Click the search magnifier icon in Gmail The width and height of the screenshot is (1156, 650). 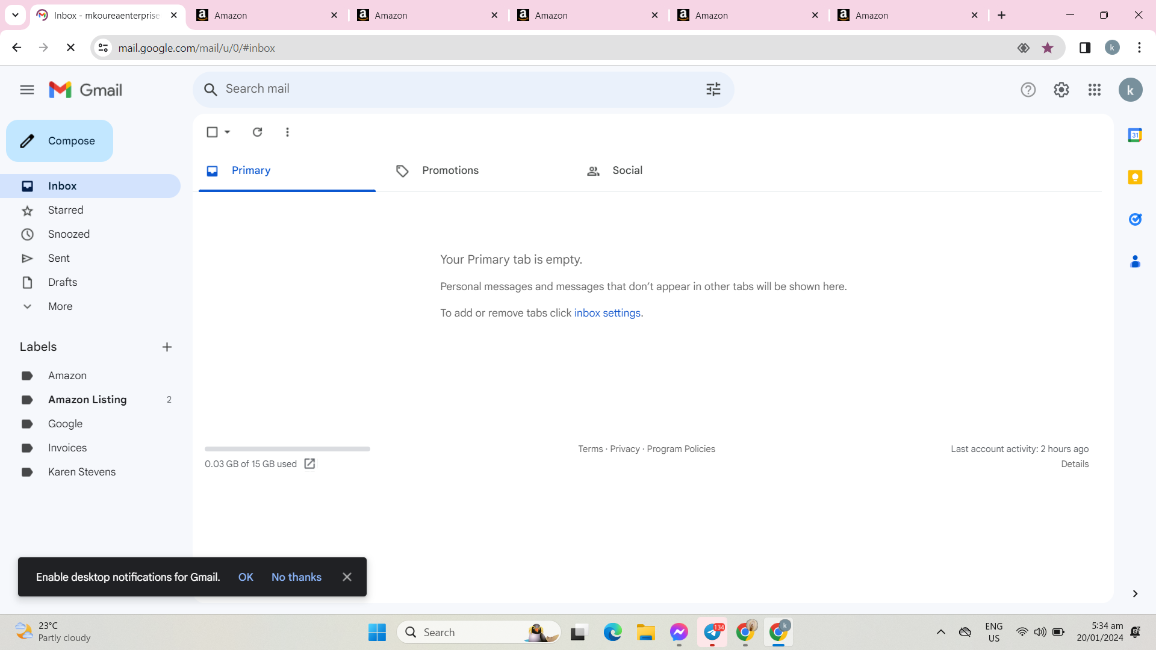pos(210,90)
